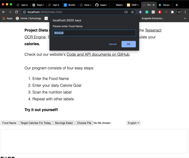Image resolution: width=189 pixels, height=158 pixels.
Task: Bookmark this page with the star icon
Action: [x=132, y=12]
